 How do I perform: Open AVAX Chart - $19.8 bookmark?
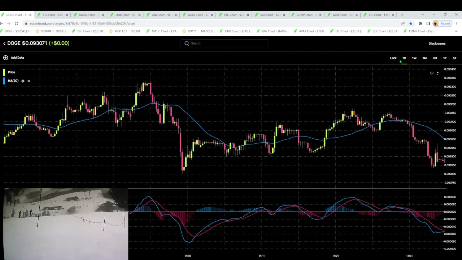[x=310, y=31]
